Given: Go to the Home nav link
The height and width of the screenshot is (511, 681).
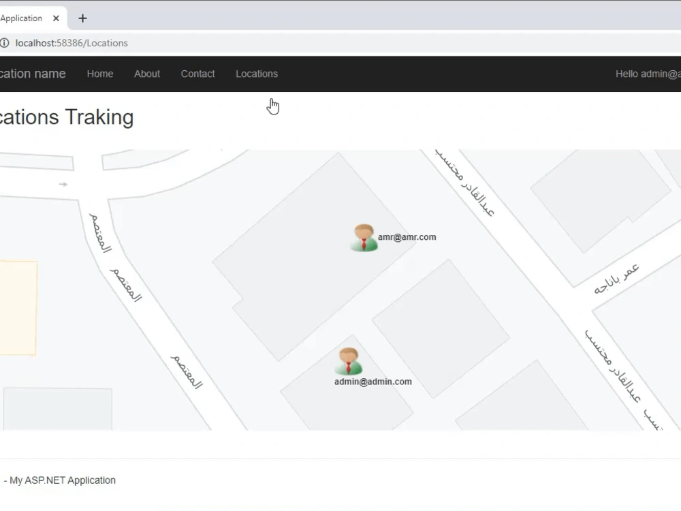Looking at the screenshot, I should coord(100,74).
